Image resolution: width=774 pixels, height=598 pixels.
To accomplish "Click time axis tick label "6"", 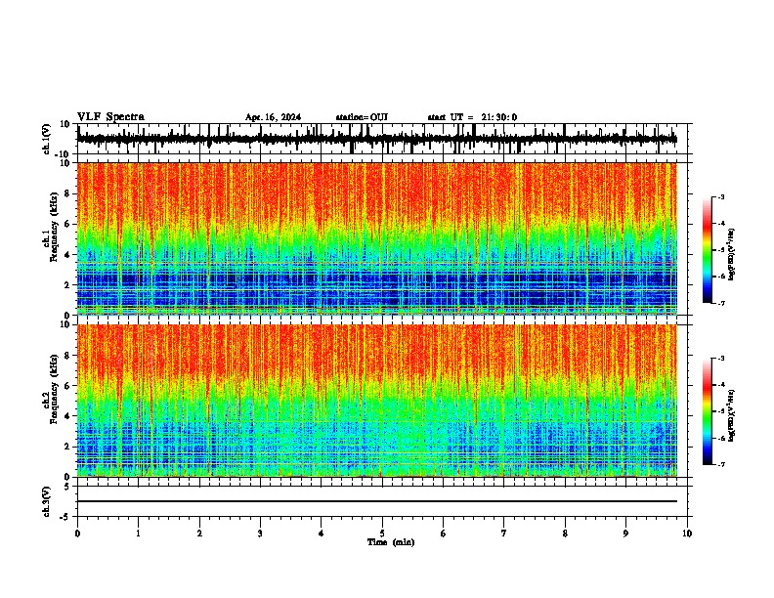I will [444, 534].
